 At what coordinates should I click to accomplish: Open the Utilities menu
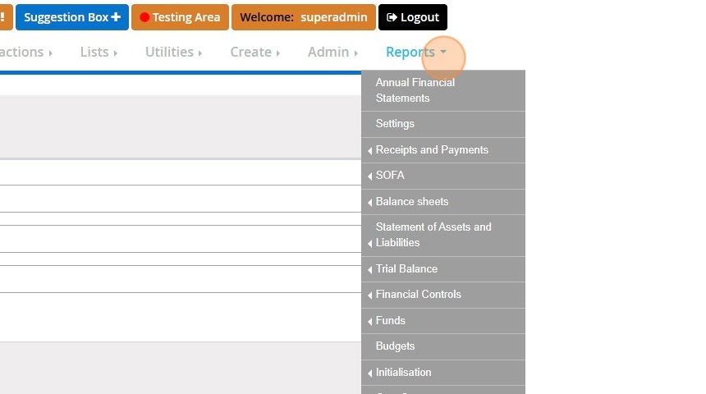point(173,53)
